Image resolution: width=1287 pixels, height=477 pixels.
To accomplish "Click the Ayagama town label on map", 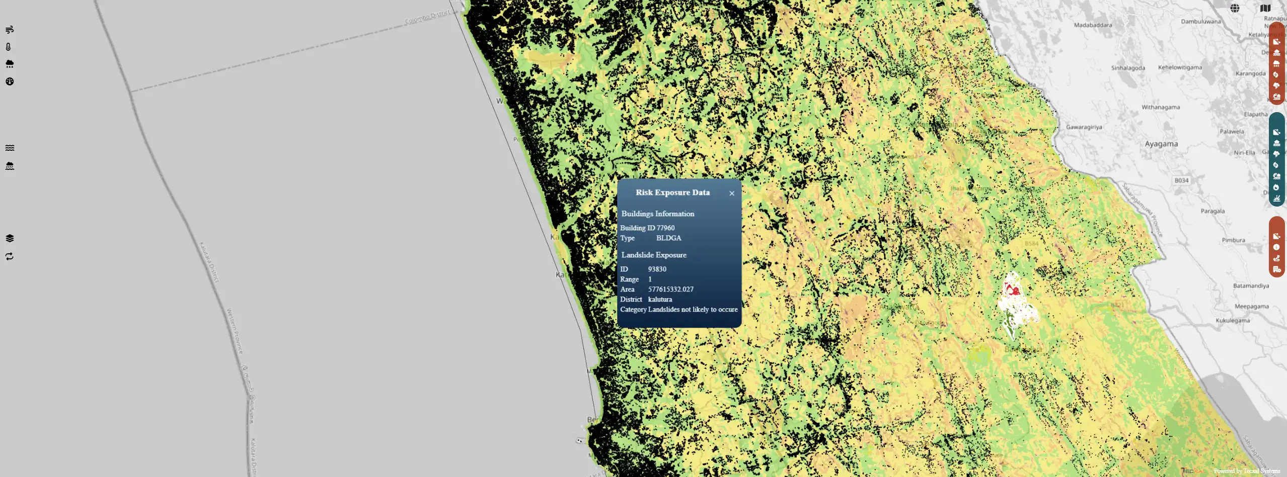I will [1161, 144].
